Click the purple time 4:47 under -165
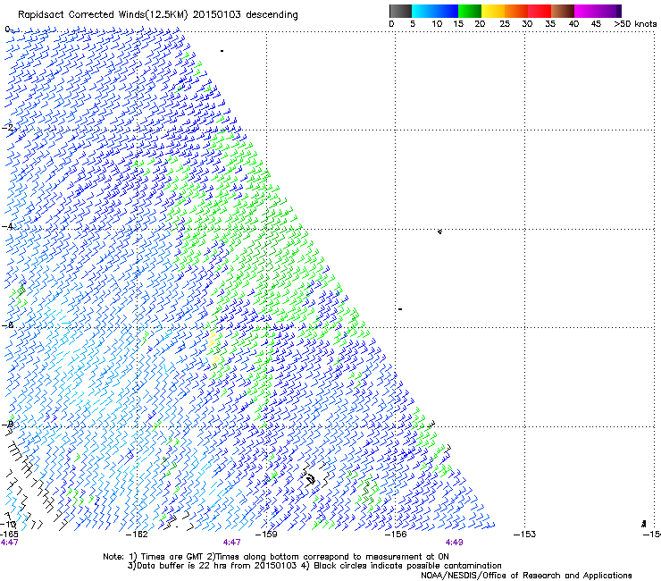This screenshot has height=581, width=661. point(9,543)
